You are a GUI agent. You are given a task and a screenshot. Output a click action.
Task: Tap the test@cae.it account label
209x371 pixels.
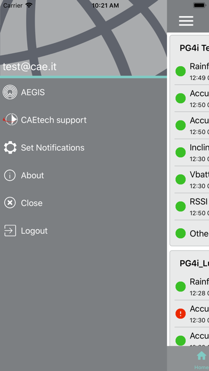coord(29,67)
